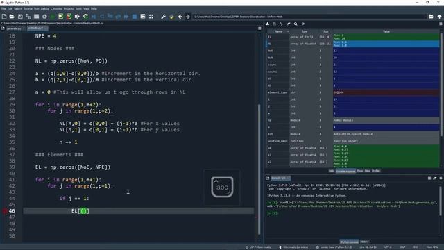The width and height of the screenshot is (444, 250).
Task: Click conda environment status bar entry
Action: (334, 247)
